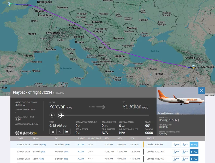Toggle the altitude graph icon
This screenshot has width=215, height=163.
pos(67,132)
